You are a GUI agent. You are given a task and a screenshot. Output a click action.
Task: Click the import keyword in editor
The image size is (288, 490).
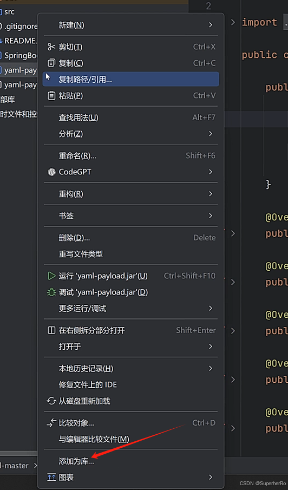point(259,23)
